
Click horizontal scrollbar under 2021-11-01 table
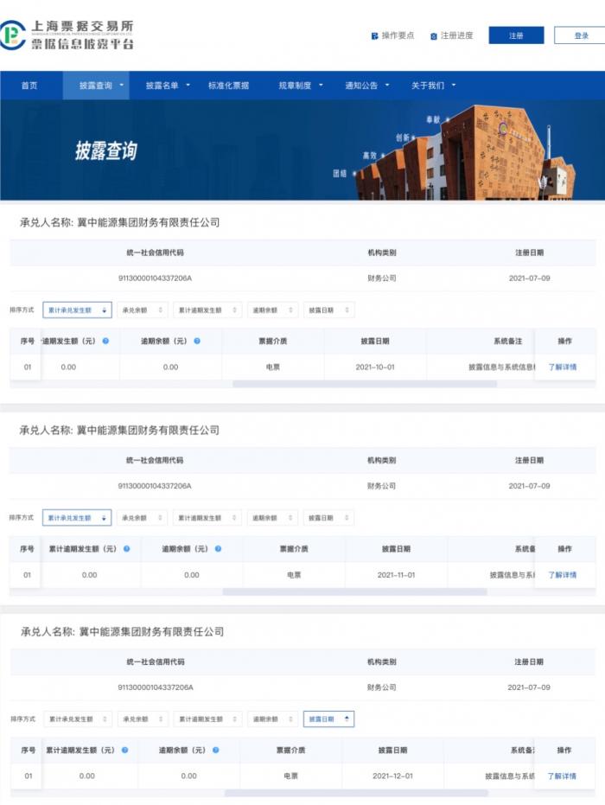pyautogui.click(x=354, y=592)
